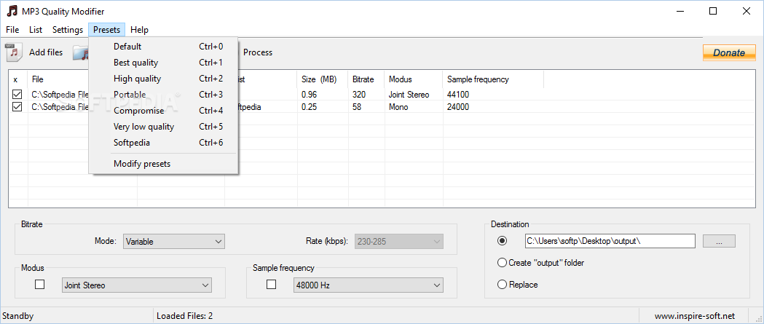Image resolution: width=764 pixels, height=324 pixels.
Task: Click the x column header
Action: coord(18,79)
